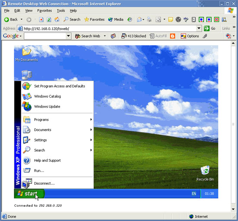
Task: Click the EN language indicator
Action: (x=194, y=194)
